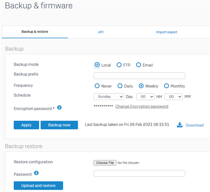Click the download arrow icon
This screenshot has height=192, width=210.
click(180, 125)
